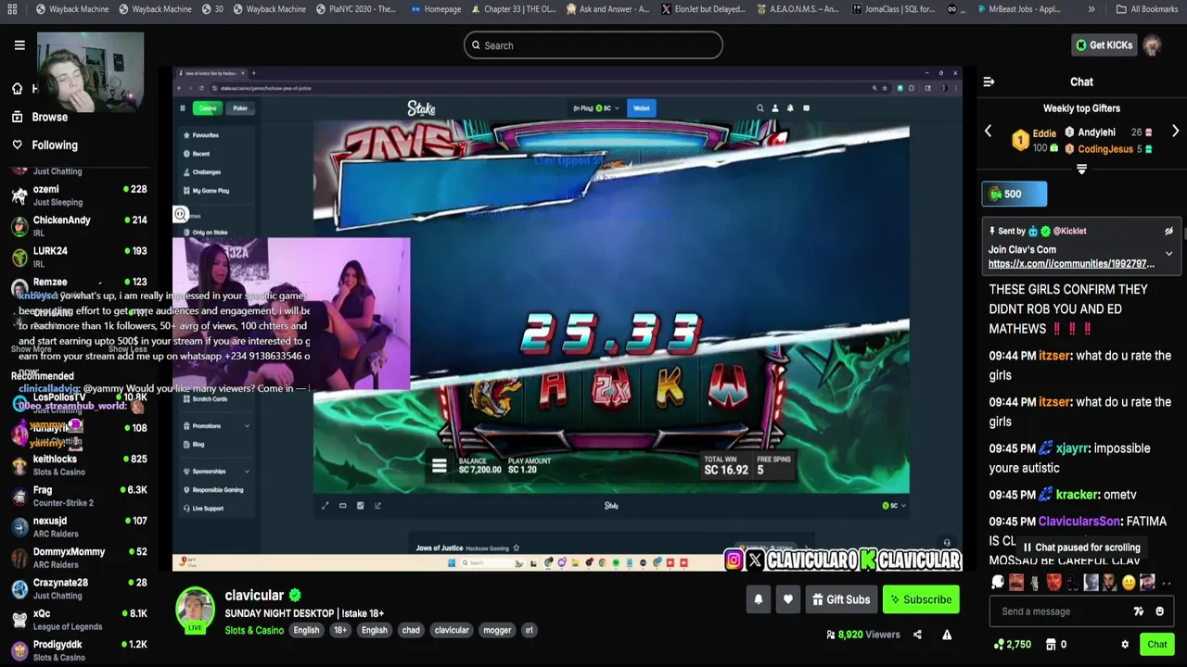This screenshot has width=1187, height=667.
Task: Expand the top gifters leaderboard
Action: [1081, 170]
